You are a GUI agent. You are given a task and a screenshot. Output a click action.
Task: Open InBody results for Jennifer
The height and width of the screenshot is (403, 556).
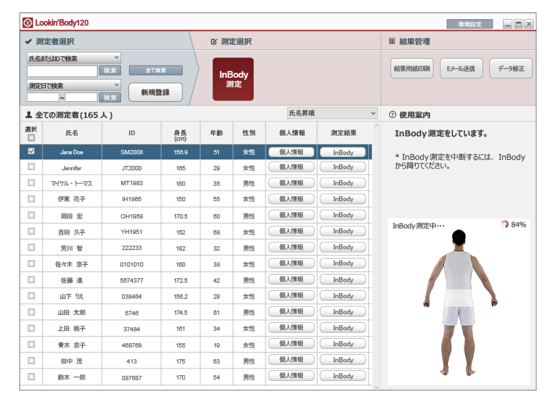pyautogui.click(x=343, y=167)
